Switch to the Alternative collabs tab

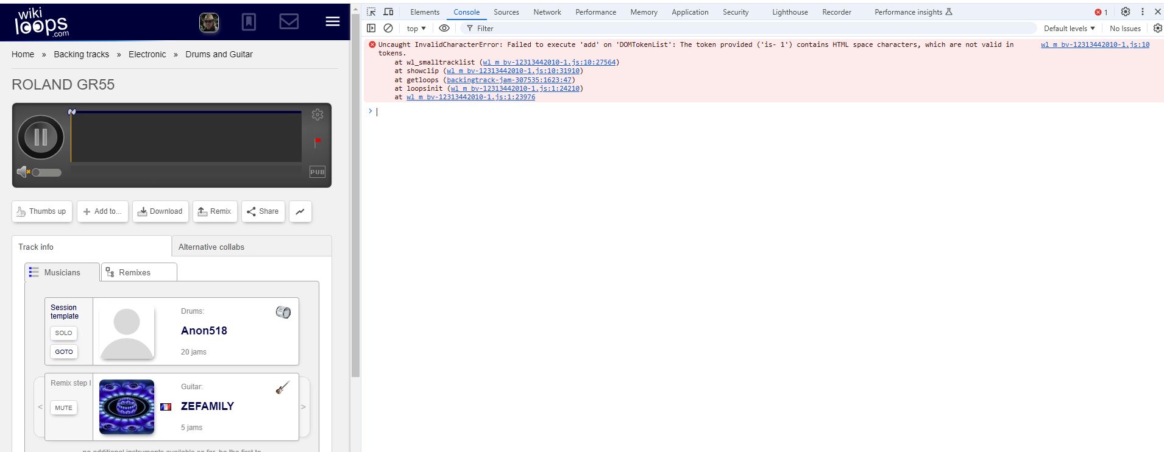(252, 247)
